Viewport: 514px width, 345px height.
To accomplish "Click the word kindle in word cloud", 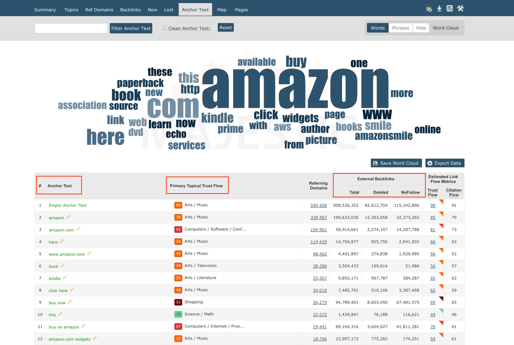I will (217, 118).
